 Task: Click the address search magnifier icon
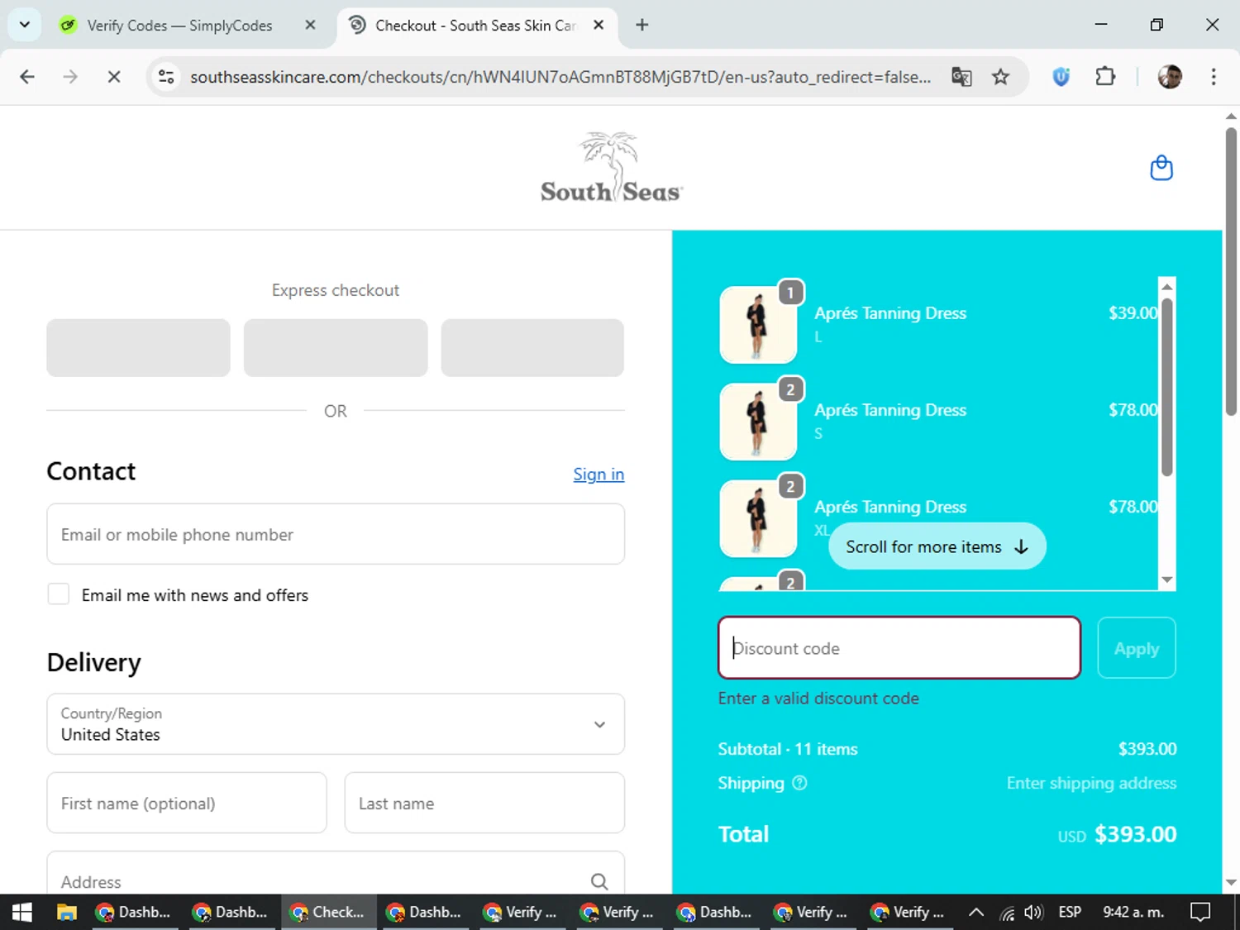tap(599, 881)
